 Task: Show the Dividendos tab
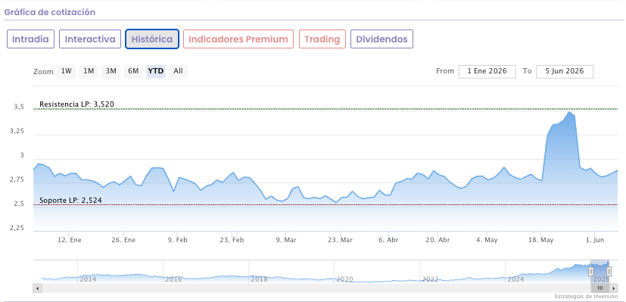coord(382,39)
